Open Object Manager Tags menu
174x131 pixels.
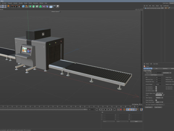161,6
